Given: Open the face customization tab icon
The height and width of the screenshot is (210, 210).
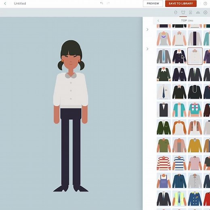Looking at the screenshot, I should point(176,13).
